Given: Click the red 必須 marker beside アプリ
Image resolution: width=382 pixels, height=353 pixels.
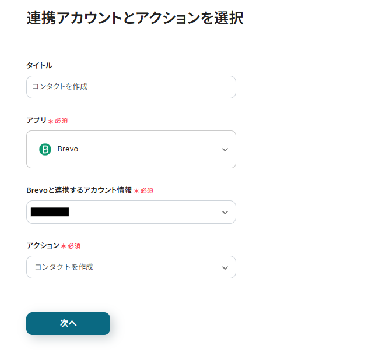Looking at the screenshot, I should [61, 121].
